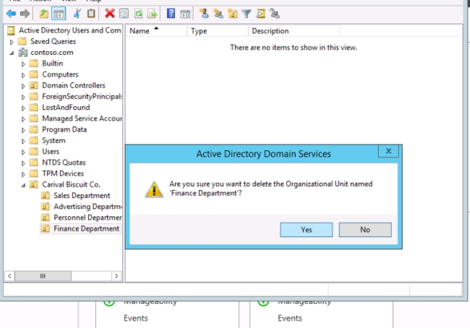Click the Create New Organizational Unit icon
This screenshot has height=328, width=470.
[x=232, y=14]
